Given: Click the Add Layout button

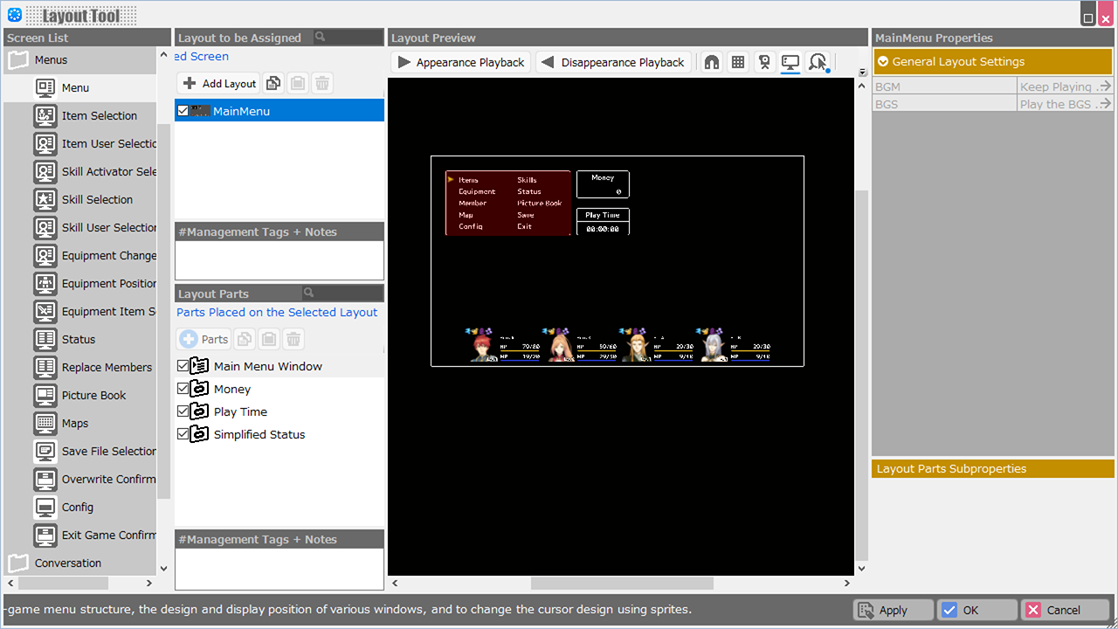Looking at the screenshot, I should point(219,84).
